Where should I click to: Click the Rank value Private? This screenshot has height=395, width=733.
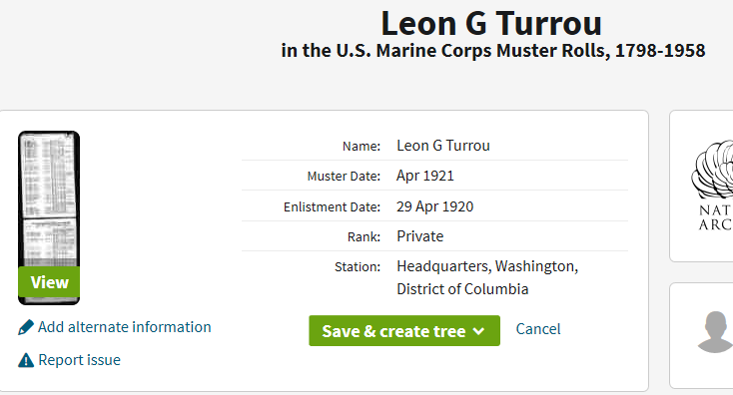pos(419,236)
